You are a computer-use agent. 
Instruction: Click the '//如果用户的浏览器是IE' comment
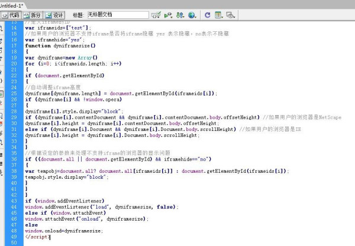pos(270,129)
